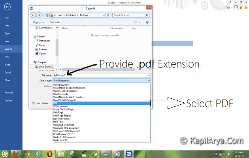Image resolution: width=249 pixels, height=158 pixels.
Task: Open Windows Explorer folder on taskbar
Action: click(61, 154)
